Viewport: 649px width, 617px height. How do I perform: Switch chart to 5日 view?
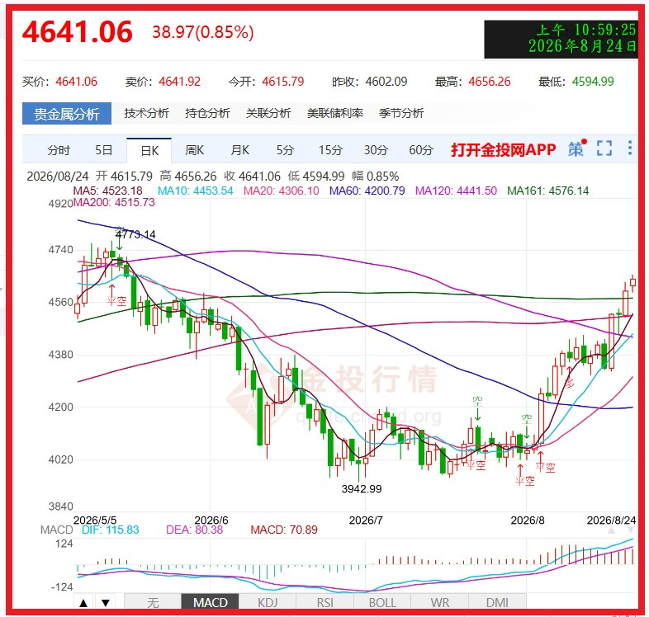pos(103,150)
